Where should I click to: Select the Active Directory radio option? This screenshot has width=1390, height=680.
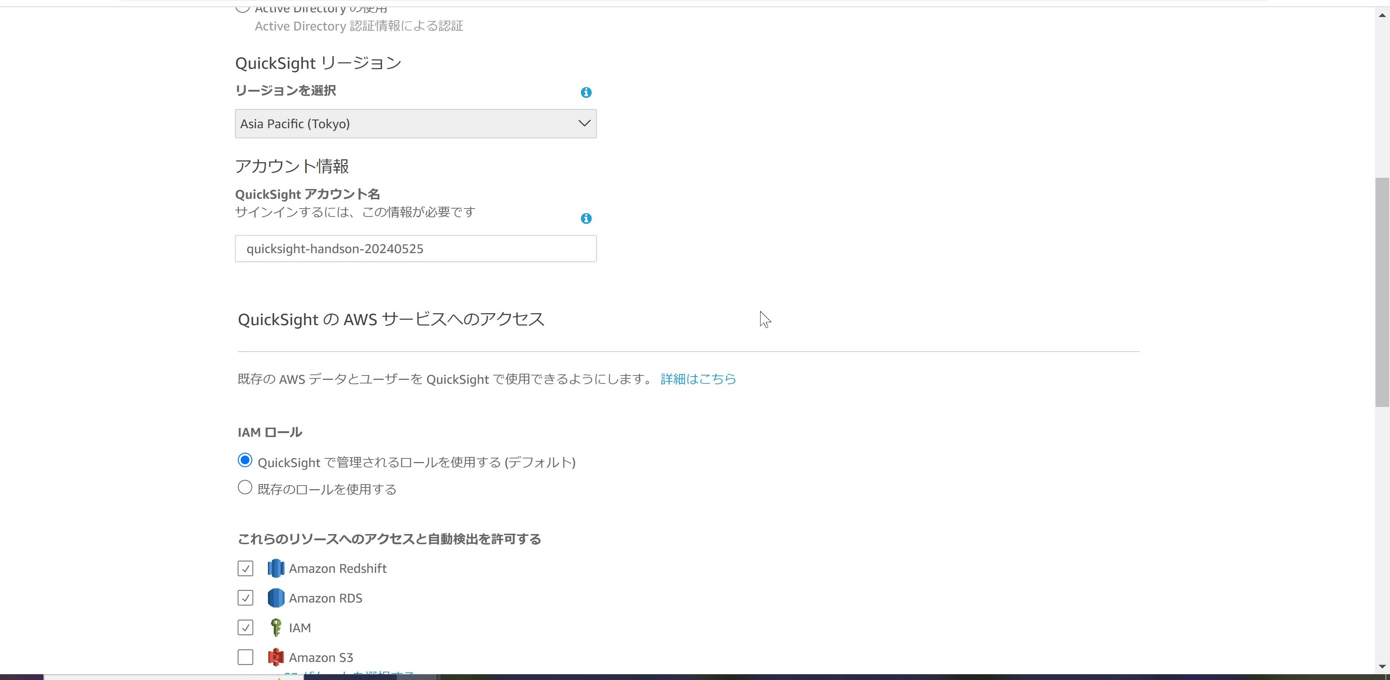click(243, 7)
